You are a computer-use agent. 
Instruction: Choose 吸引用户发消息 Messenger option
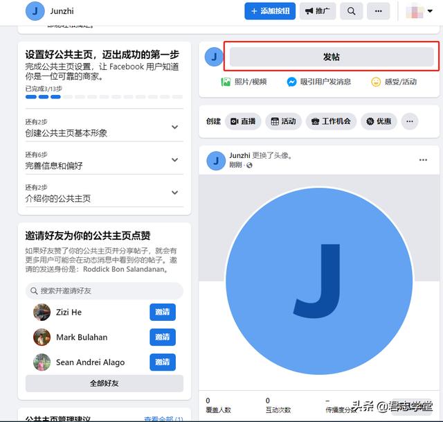click(318, 82)
